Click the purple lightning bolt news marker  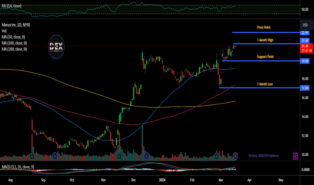coord(235,156)
